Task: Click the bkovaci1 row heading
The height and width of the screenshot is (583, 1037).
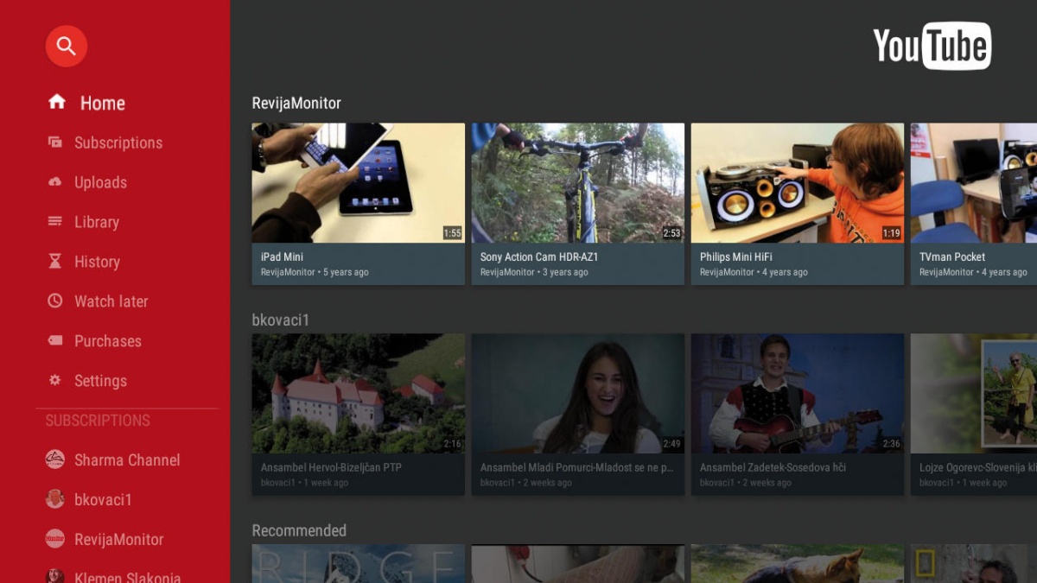Action: pyautogui.click(x=280, y=320)
